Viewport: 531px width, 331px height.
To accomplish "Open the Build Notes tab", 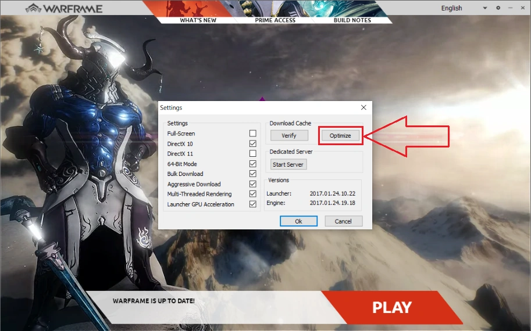I will (x=352, y=20).
